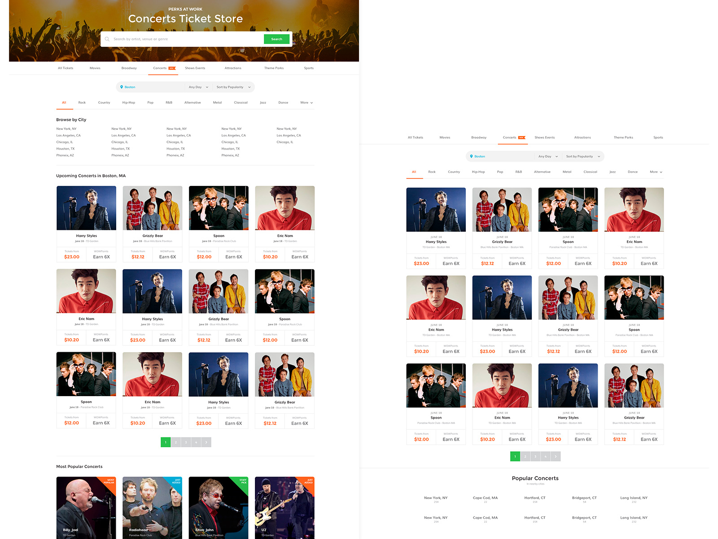Screen dimensions: 718x539
Task: Open Sort by Popularity dropdown on the left page
Action: [x=233, y=87]
